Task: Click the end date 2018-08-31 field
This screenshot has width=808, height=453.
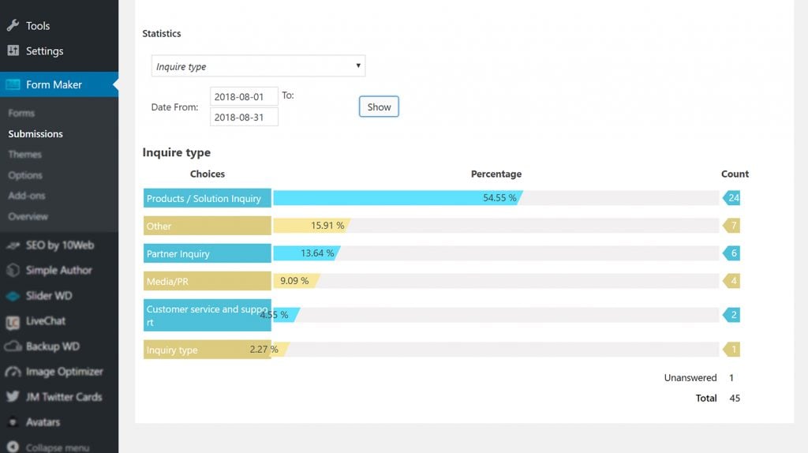Action: pos(244,117)
